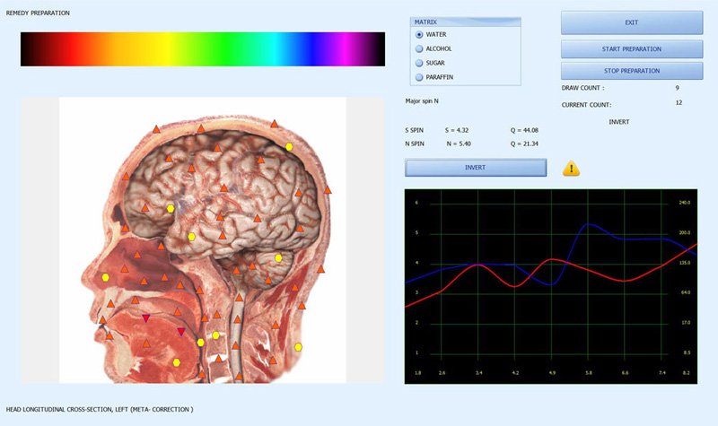Image resolution: width=718 pixels, height=426 pixels.
Task: Click the MATRIX panel header
Action: click(465, 22)
